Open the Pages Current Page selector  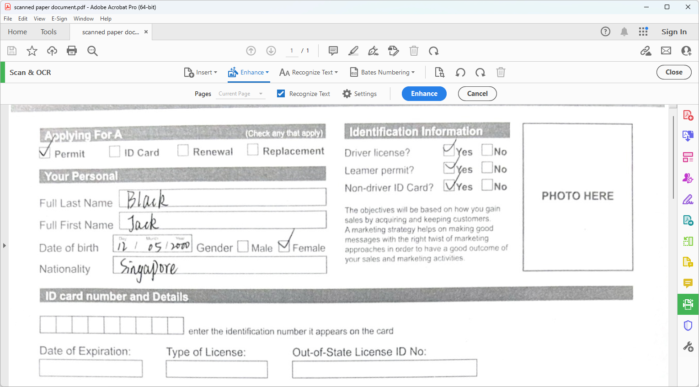[240, 94]
